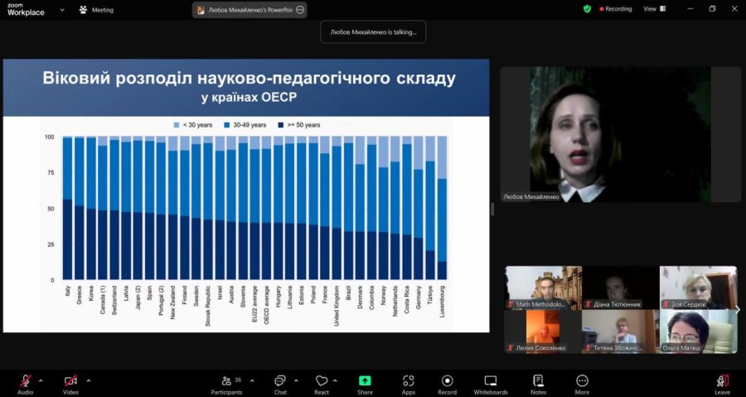Click the 'Italy' axis label
This screenshot has height=397, width=746.
tap(68, 291)
